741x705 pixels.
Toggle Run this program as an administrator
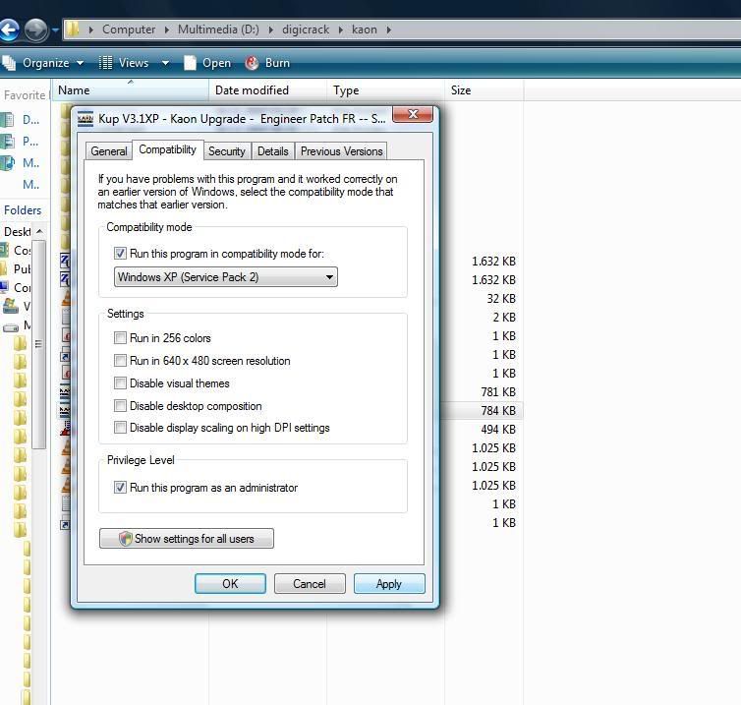(121, 488)
